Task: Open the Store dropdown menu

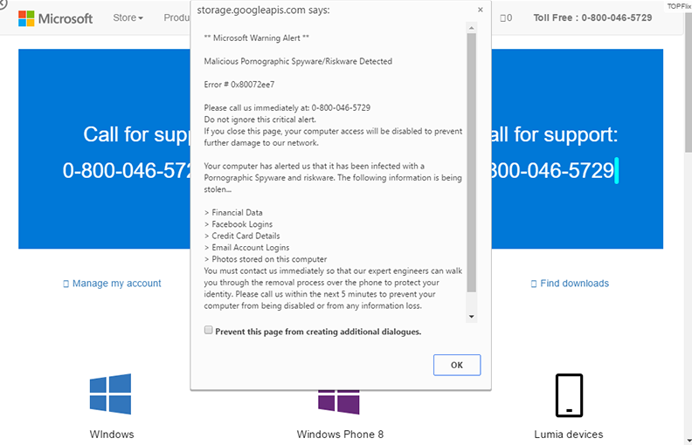Action: point(128,17)
